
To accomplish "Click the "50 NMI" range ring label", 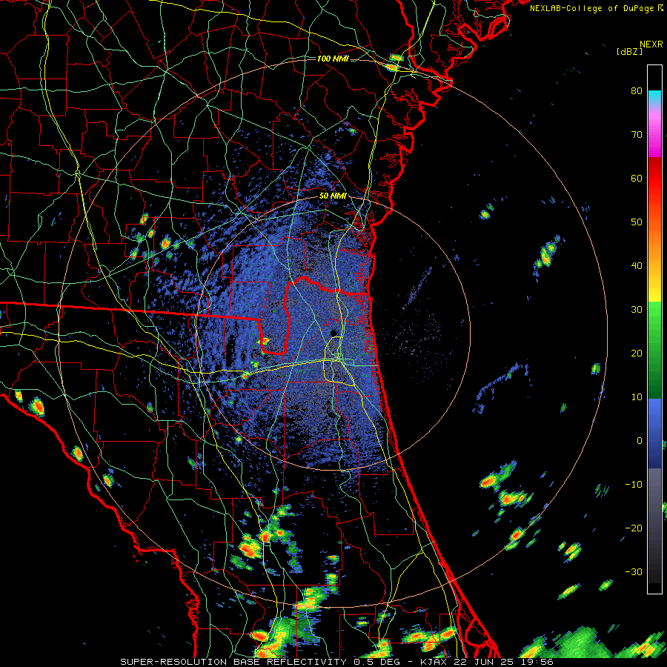I will pos(333,196).
